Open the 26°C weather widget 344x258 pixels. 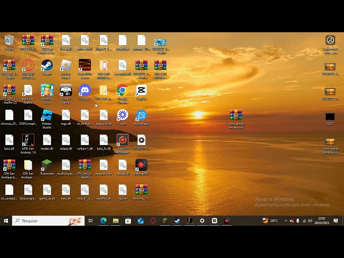click(x=270, y=221)
